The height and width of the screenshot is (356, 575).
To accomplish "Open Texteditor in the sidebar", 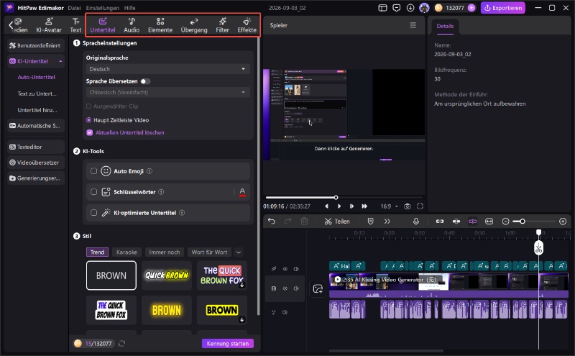I will click(36, 147).
